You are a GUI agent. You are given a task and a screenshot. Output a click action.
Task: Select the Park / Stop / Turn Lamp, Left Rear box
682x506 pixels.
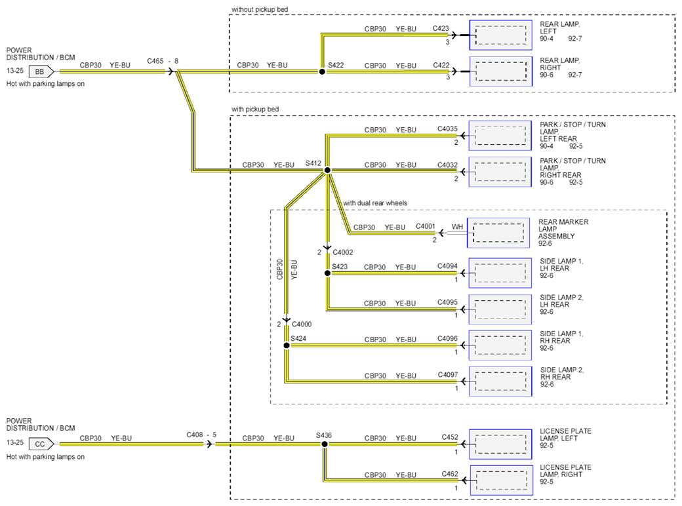[x=500, y=136]
